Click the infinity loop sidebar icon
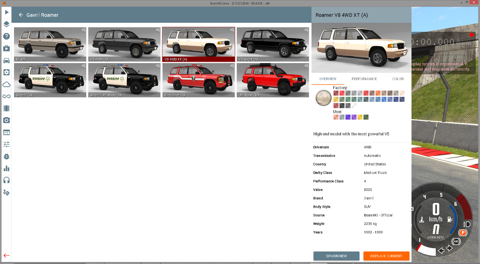The width and height of the screenshot is (480, 264). point(6,96)
